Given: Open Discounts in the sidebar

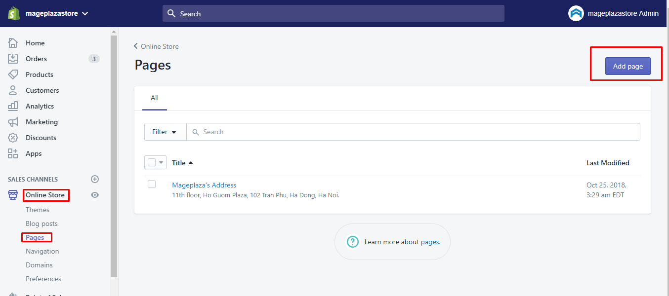Looking at the screenshot, I should 41,138.
